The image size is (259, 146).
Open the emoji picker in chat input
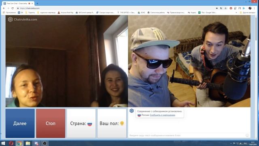pos(247,135)
